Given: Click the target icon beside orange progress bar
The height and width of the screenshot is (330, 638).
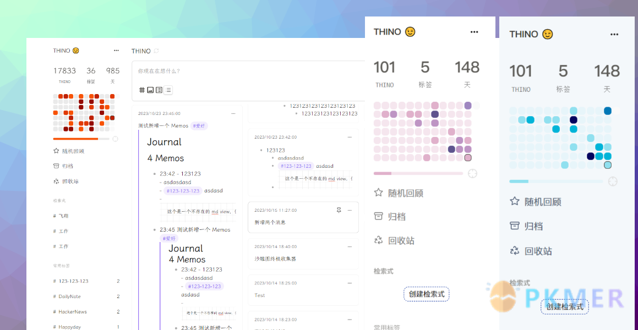Looking at the screenshot, I should 115,139.
